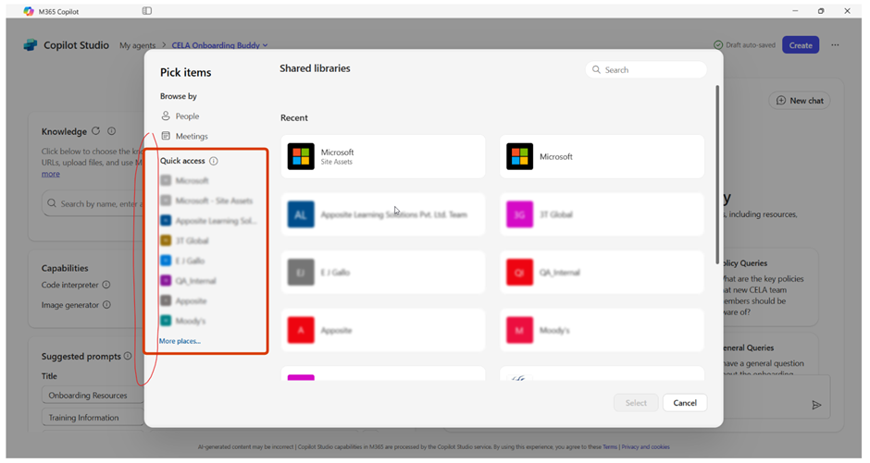This screenshot has width=870, height=463.
Task: Click the refresh icon next to Knowledge
Action: pyautogui.click(x=95, y=131)
